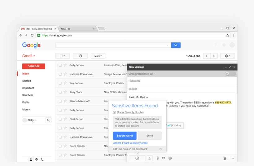Image resolution: width=254 pixels, height=166 pixels.
Task: Open the More actions dropdown in toolbar
Action: (98, 56)
